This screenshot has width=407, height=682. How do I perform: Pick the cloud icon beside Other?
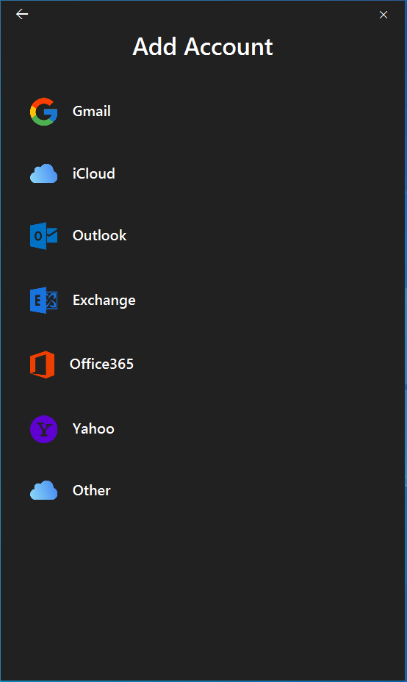pyautogui.click(x=43, y=490)
